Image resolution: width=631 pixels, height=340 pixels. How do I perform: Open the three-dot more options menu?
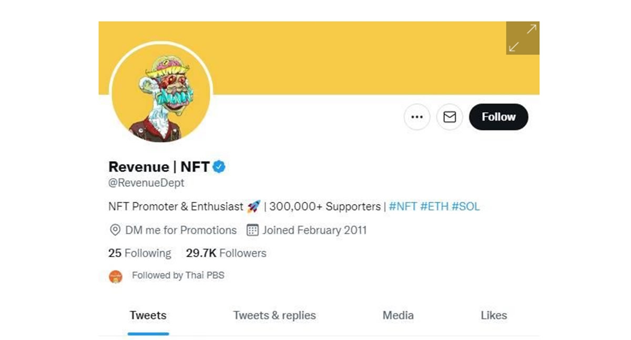tap(417, 117)
